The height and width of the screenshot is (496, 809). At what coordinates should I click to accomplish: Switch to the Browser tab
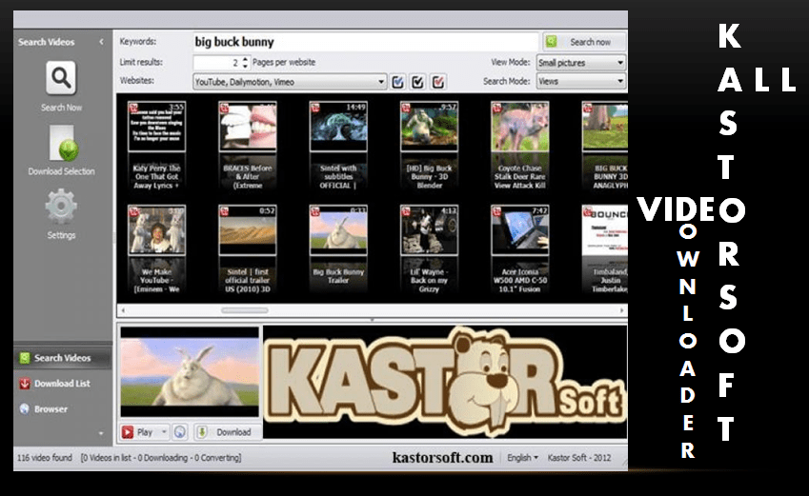pos(63,408)
